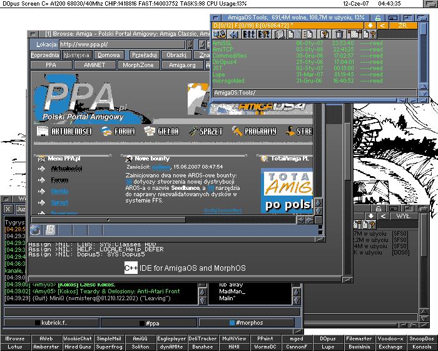Click the select-by-pattern question mark icon
This screenshot has height=351, width=438.
pyautogui.click(x=263, y=34)
